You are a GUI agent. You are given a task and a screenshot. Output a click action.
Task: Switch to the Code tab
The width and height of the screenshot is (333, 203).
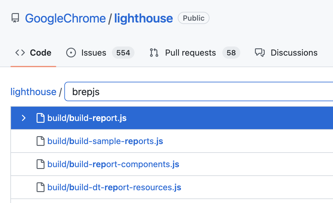pos(33,53)
